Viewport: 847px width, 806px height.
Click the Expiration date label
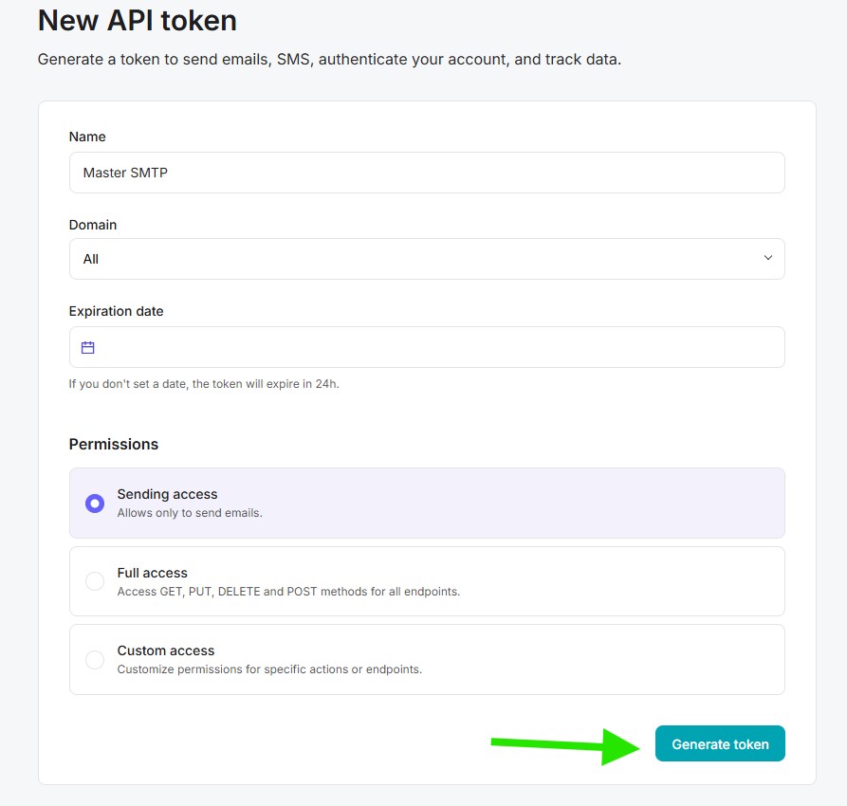click(116, 311)
